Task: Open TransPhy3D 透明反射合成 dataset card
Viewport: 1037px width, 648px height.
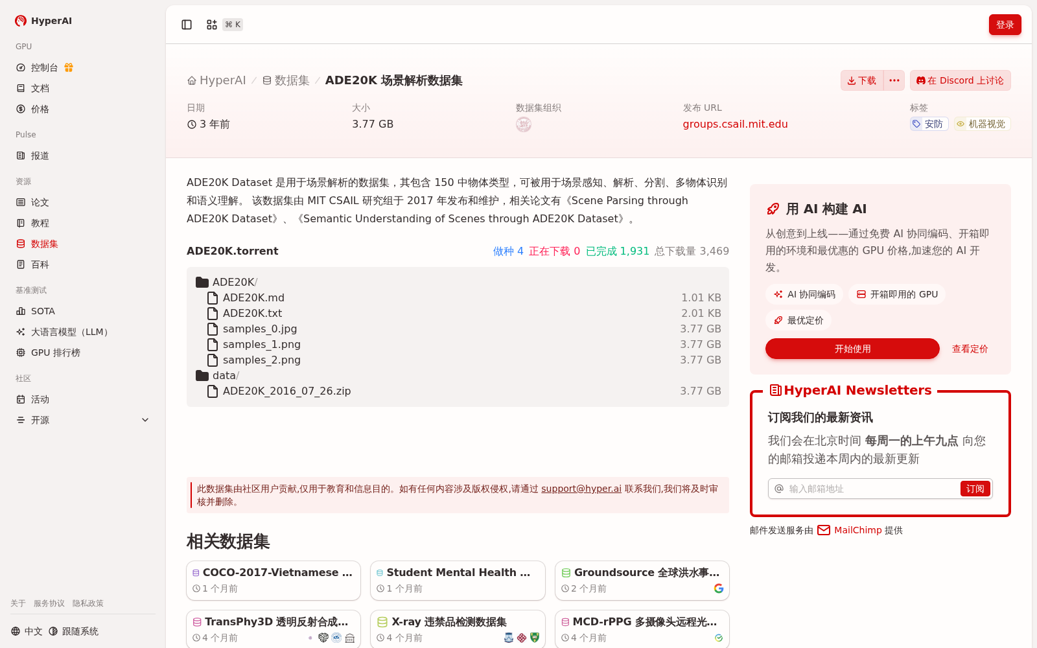Action: click(x=274, y=629)
